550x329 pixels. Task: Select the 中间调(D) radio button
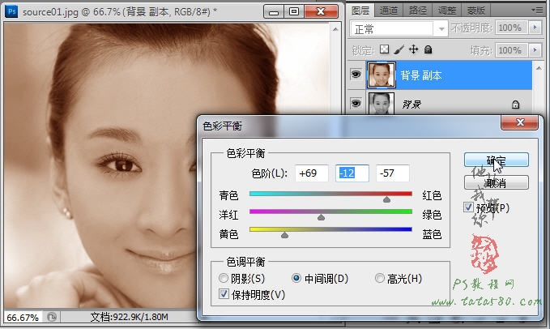pos(296,279)
